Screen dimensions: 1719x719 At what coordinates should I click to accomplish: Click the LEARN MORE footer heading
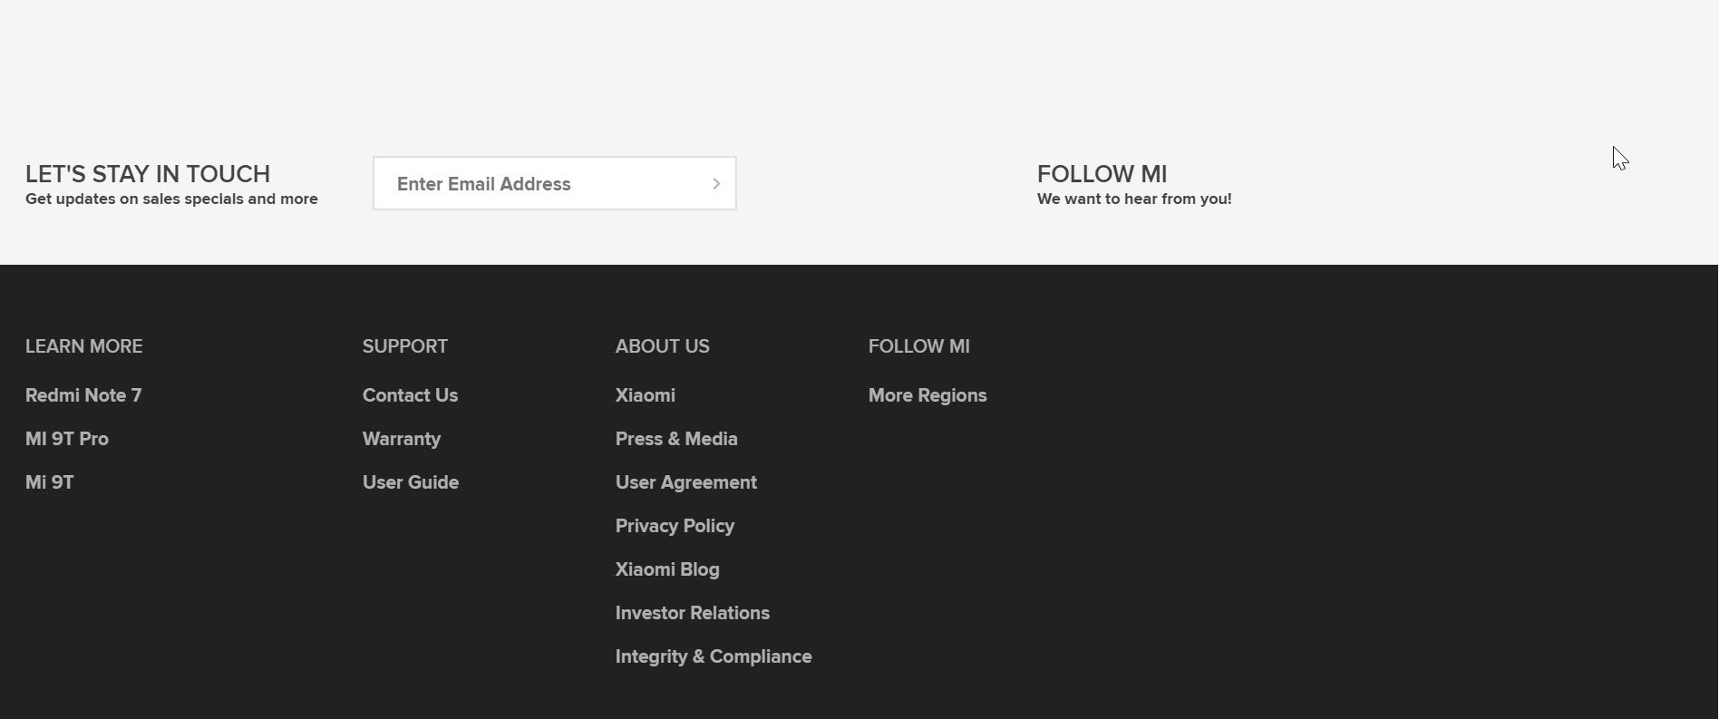tap(84, 346)
